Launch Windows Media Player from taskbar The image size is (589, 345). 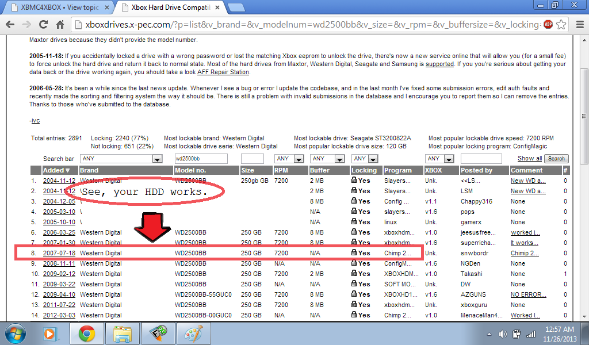pos(50,333)
